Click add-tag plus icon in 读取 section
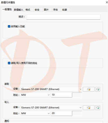The width and height of the screenshot is (108, 123). click(98, 89)
